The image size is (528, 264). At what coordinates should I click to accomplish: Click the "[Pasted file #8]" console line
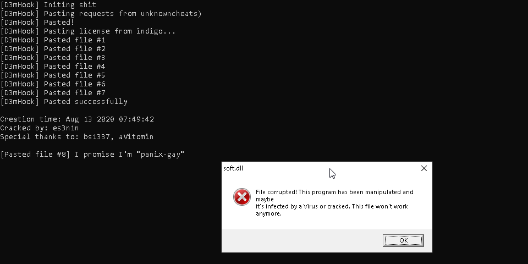point(92,155)
